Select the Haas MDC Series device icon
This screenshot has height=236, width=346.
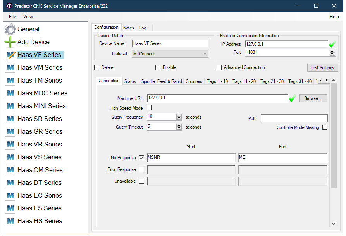click(x=11, y=93)
